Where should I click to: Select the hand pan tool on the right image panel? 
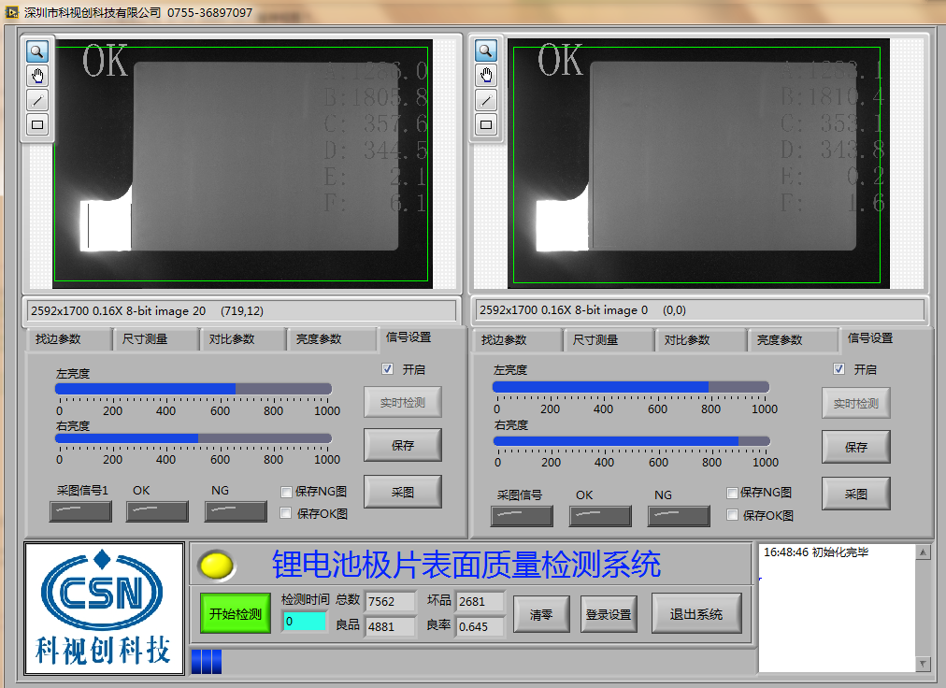pos(485,76)
